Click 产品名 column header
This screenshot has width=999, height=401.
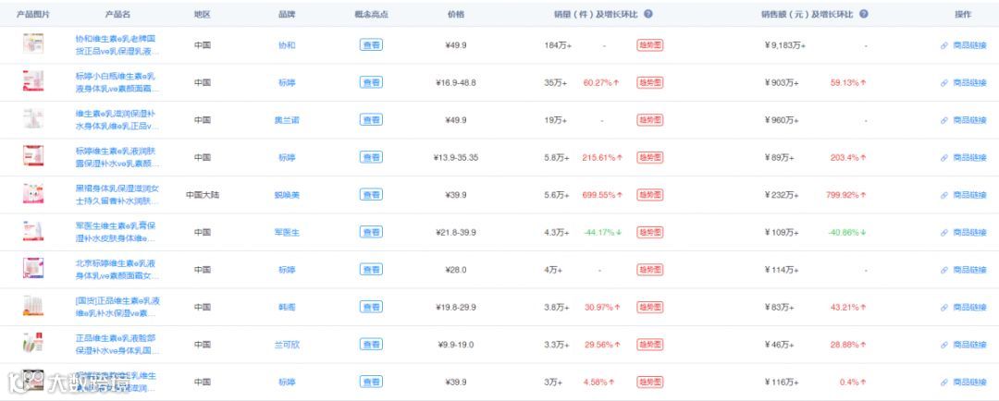(x=117, y=14)
